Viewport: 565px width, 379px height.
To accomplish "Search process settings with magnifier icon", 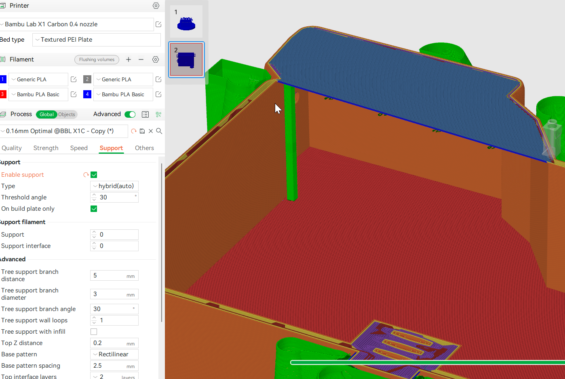I will click(159, 131).
